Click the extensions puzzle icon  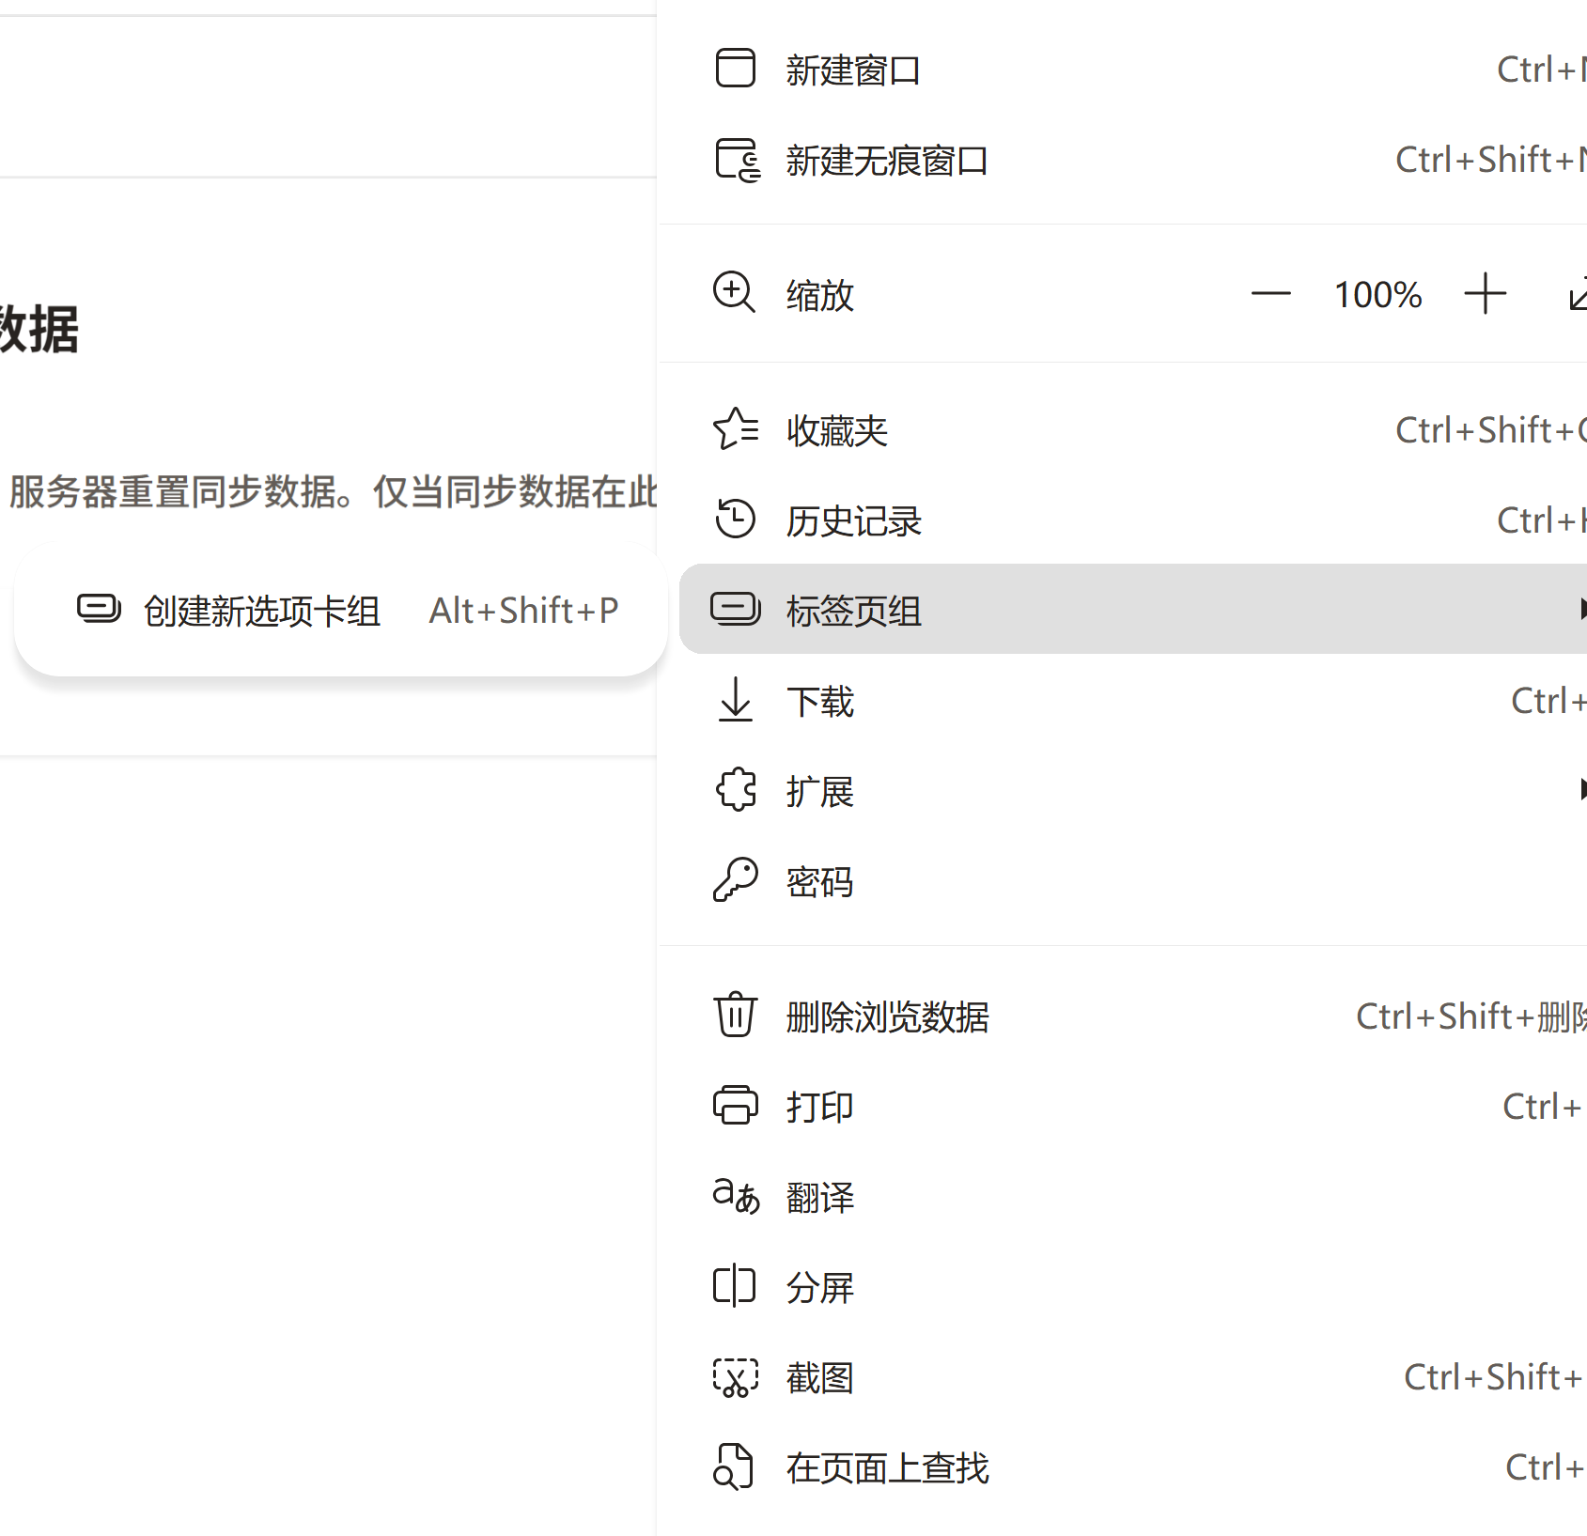click(x=736, y=790)
